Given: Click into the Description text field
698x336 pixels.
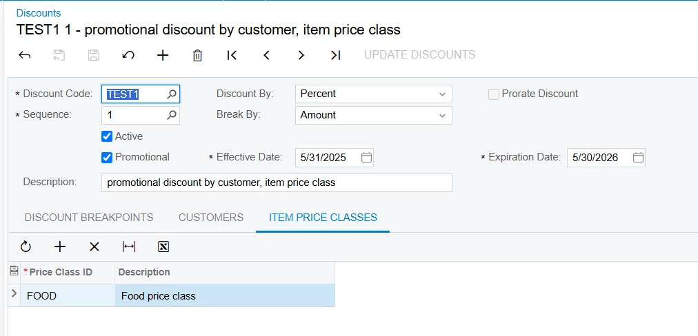Looking at the screenshot, I should coord(277,182).
